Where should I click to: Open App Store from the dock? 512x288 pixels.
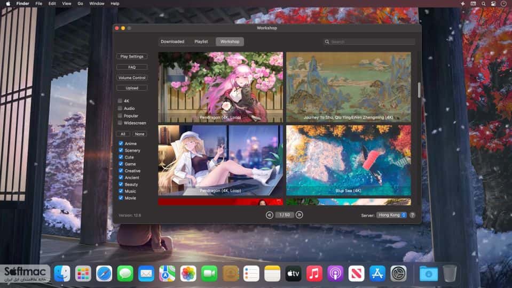pos(377,273)
